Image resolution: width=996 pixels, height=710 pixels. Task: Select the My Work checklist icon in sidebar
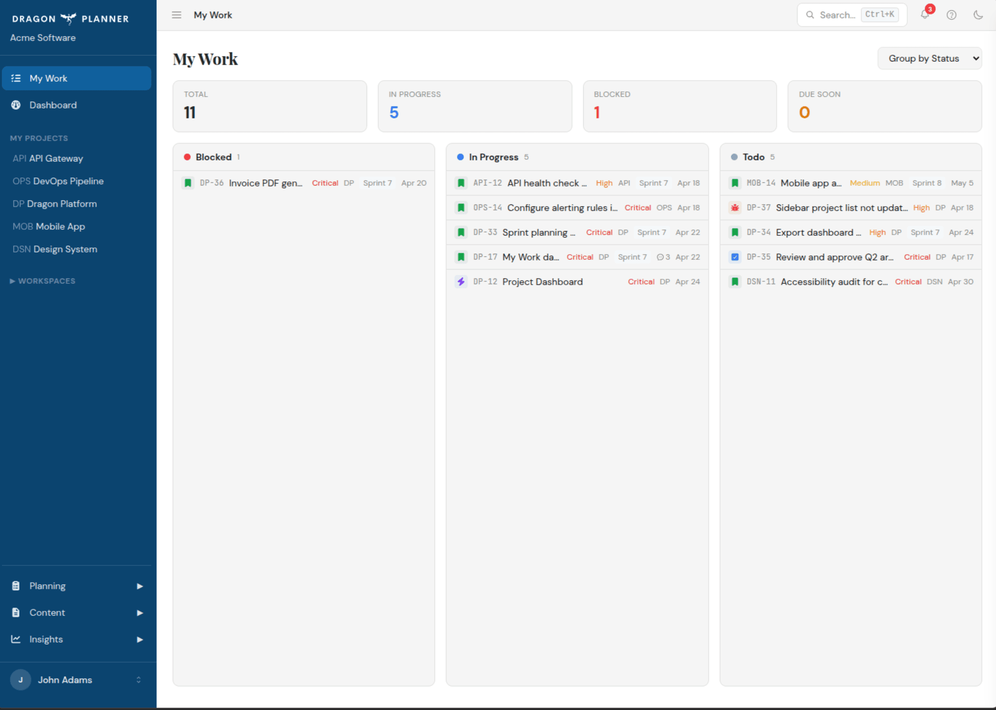pyautogui.click(x=16, y=78)
